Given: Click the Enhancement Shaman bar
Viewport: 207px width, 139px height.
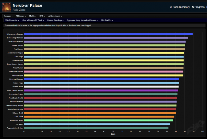Looking at the screenshot, I should pyautogui.click(x=108, y=34).
